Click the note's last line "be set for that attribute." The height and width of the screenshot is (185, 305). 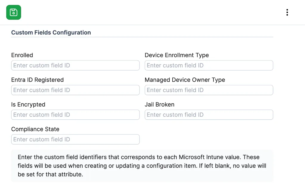tap(50, 174)
